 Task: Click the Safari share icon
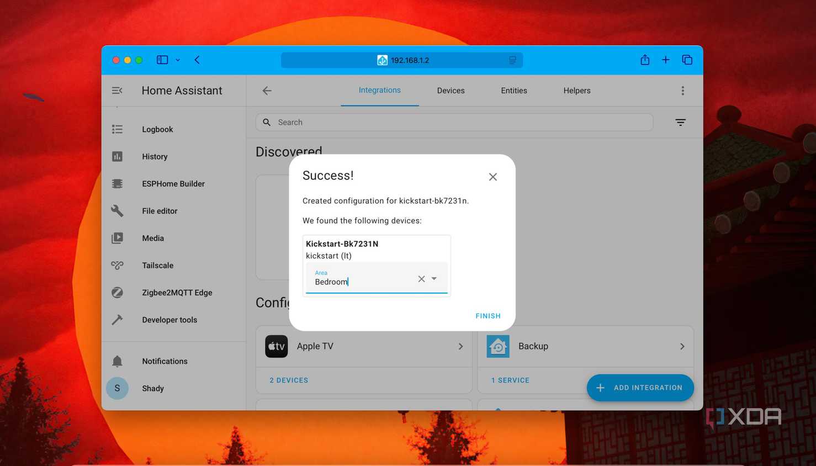click(645, 60)
